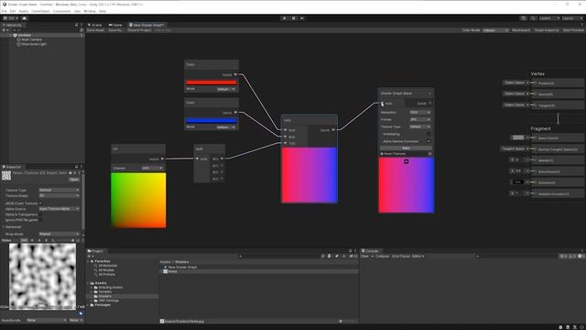586x330 pixels.
Task: Click the All Prefabs search icon
Action: coord(96,275)
